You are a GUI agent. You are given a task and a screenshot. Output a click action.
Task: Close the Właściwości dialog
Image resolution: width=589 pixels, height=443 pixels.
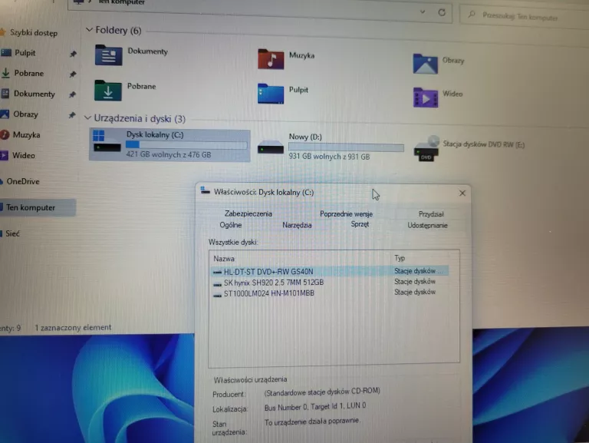click(462, 193)
